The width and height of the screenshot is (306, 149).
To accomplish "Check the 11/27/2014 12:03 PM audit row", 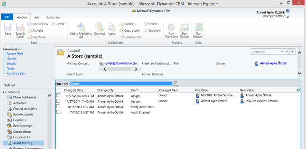I will click(58, 95).
